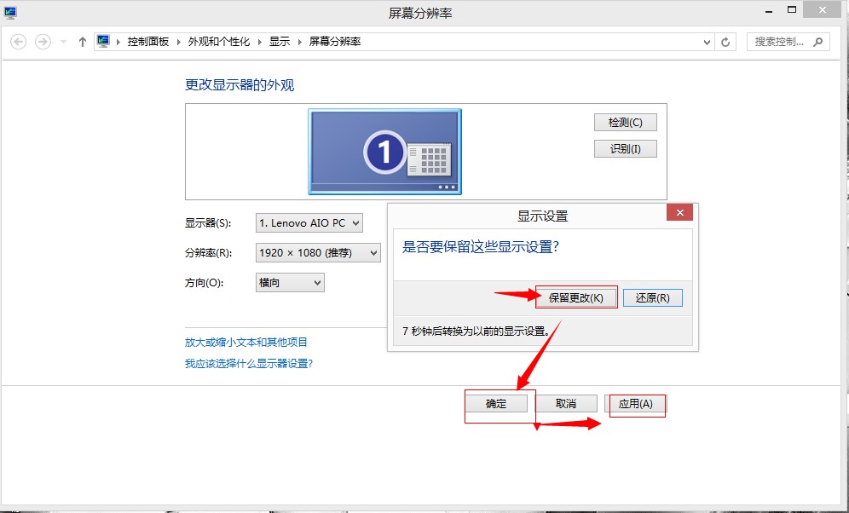Image resolution: width=849 pixels, height=513 pixels.
Task: Open the 显示器 Lenovo AIO PC dropdown
Action: 309,222
